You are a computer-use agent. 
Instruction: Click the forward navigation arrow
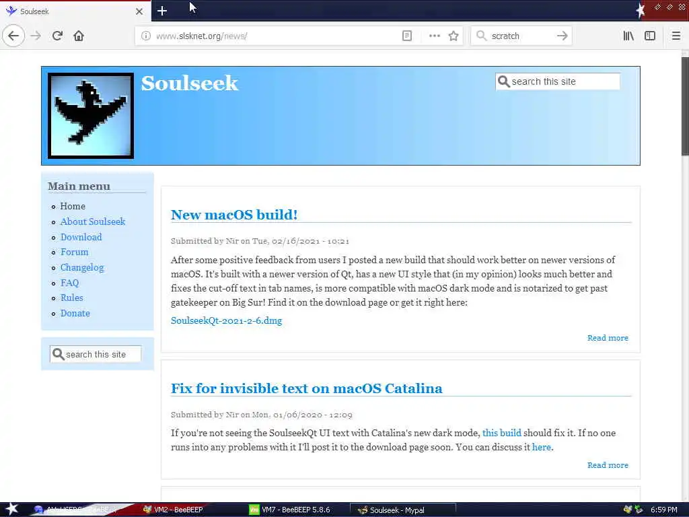click(36, 36)
